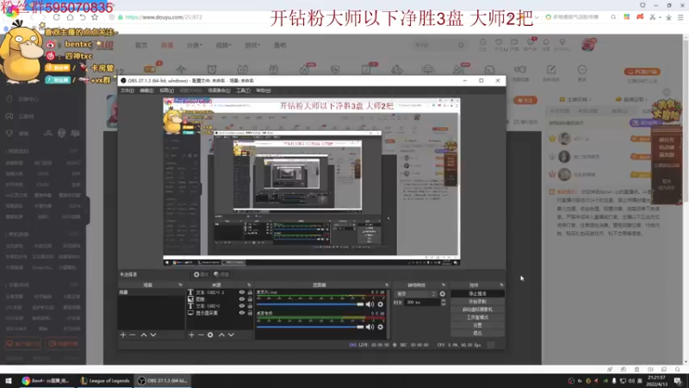This screenshot has height=388, width=689.
Task: Pop out the Sources dock panel
Action: coord(249,285)
